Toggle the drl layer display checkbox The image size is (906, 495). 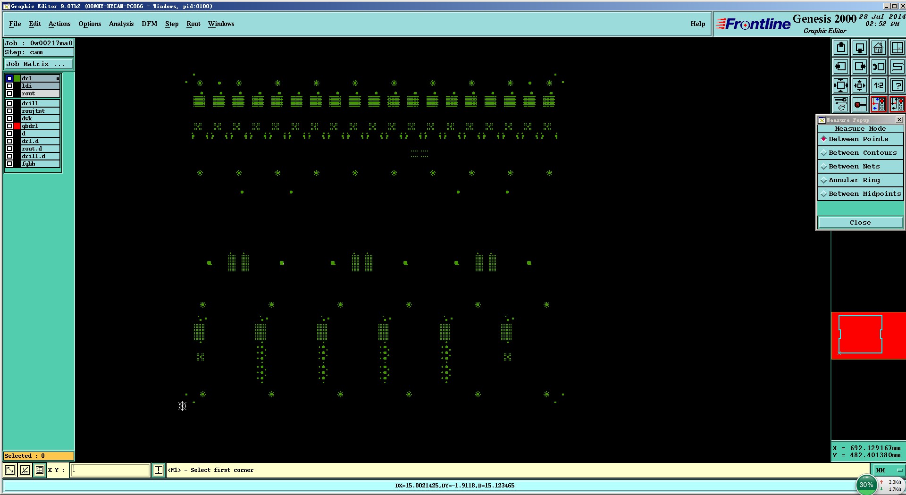pyautogui.click(x=9, y=78)
